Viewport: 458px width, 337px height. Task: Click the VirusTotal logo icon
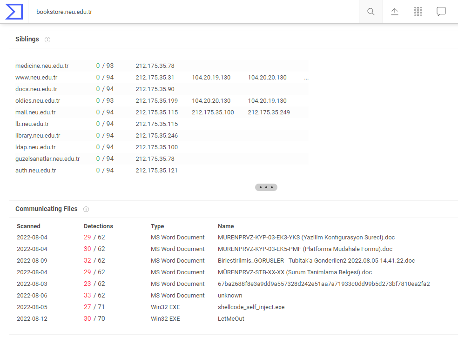click(14, 12)
